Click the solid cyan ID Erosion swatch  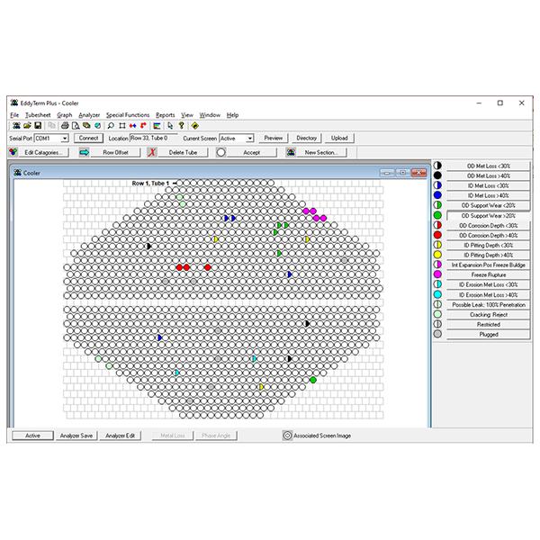tap(437, 294)
